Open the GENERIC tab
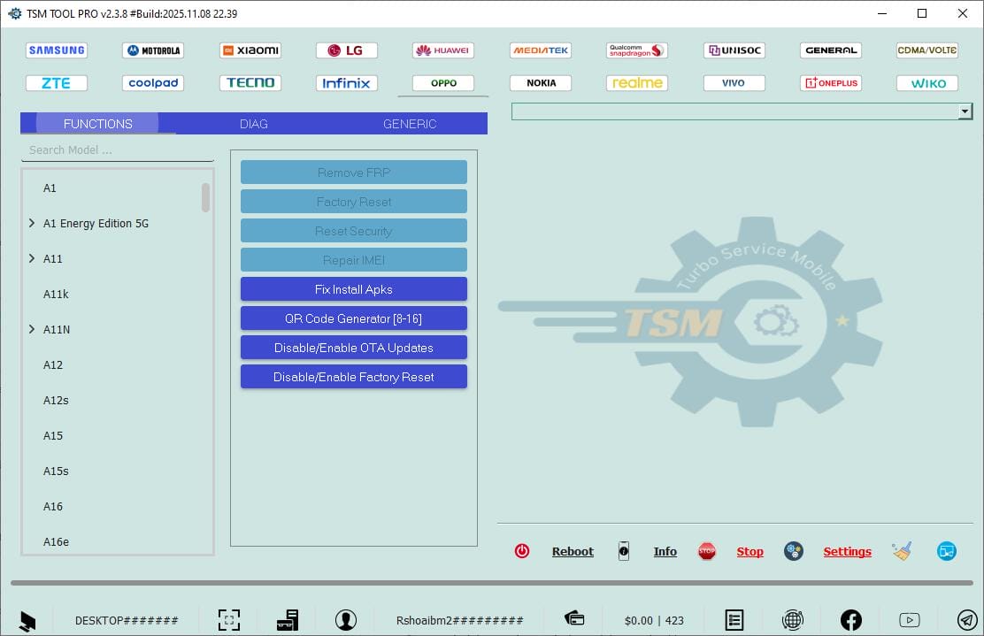The image size is (984, 636). point(409,123)
